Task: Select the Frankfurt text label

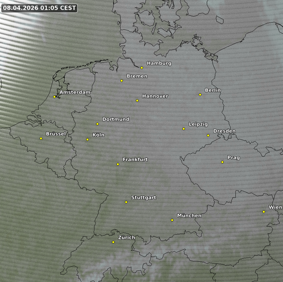Action: coord(135,160)
